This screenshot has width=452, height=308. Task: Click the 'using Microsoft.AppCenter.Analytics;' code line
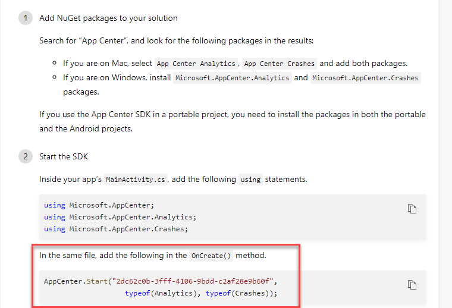pyautogui.click(x=120, y=217)
